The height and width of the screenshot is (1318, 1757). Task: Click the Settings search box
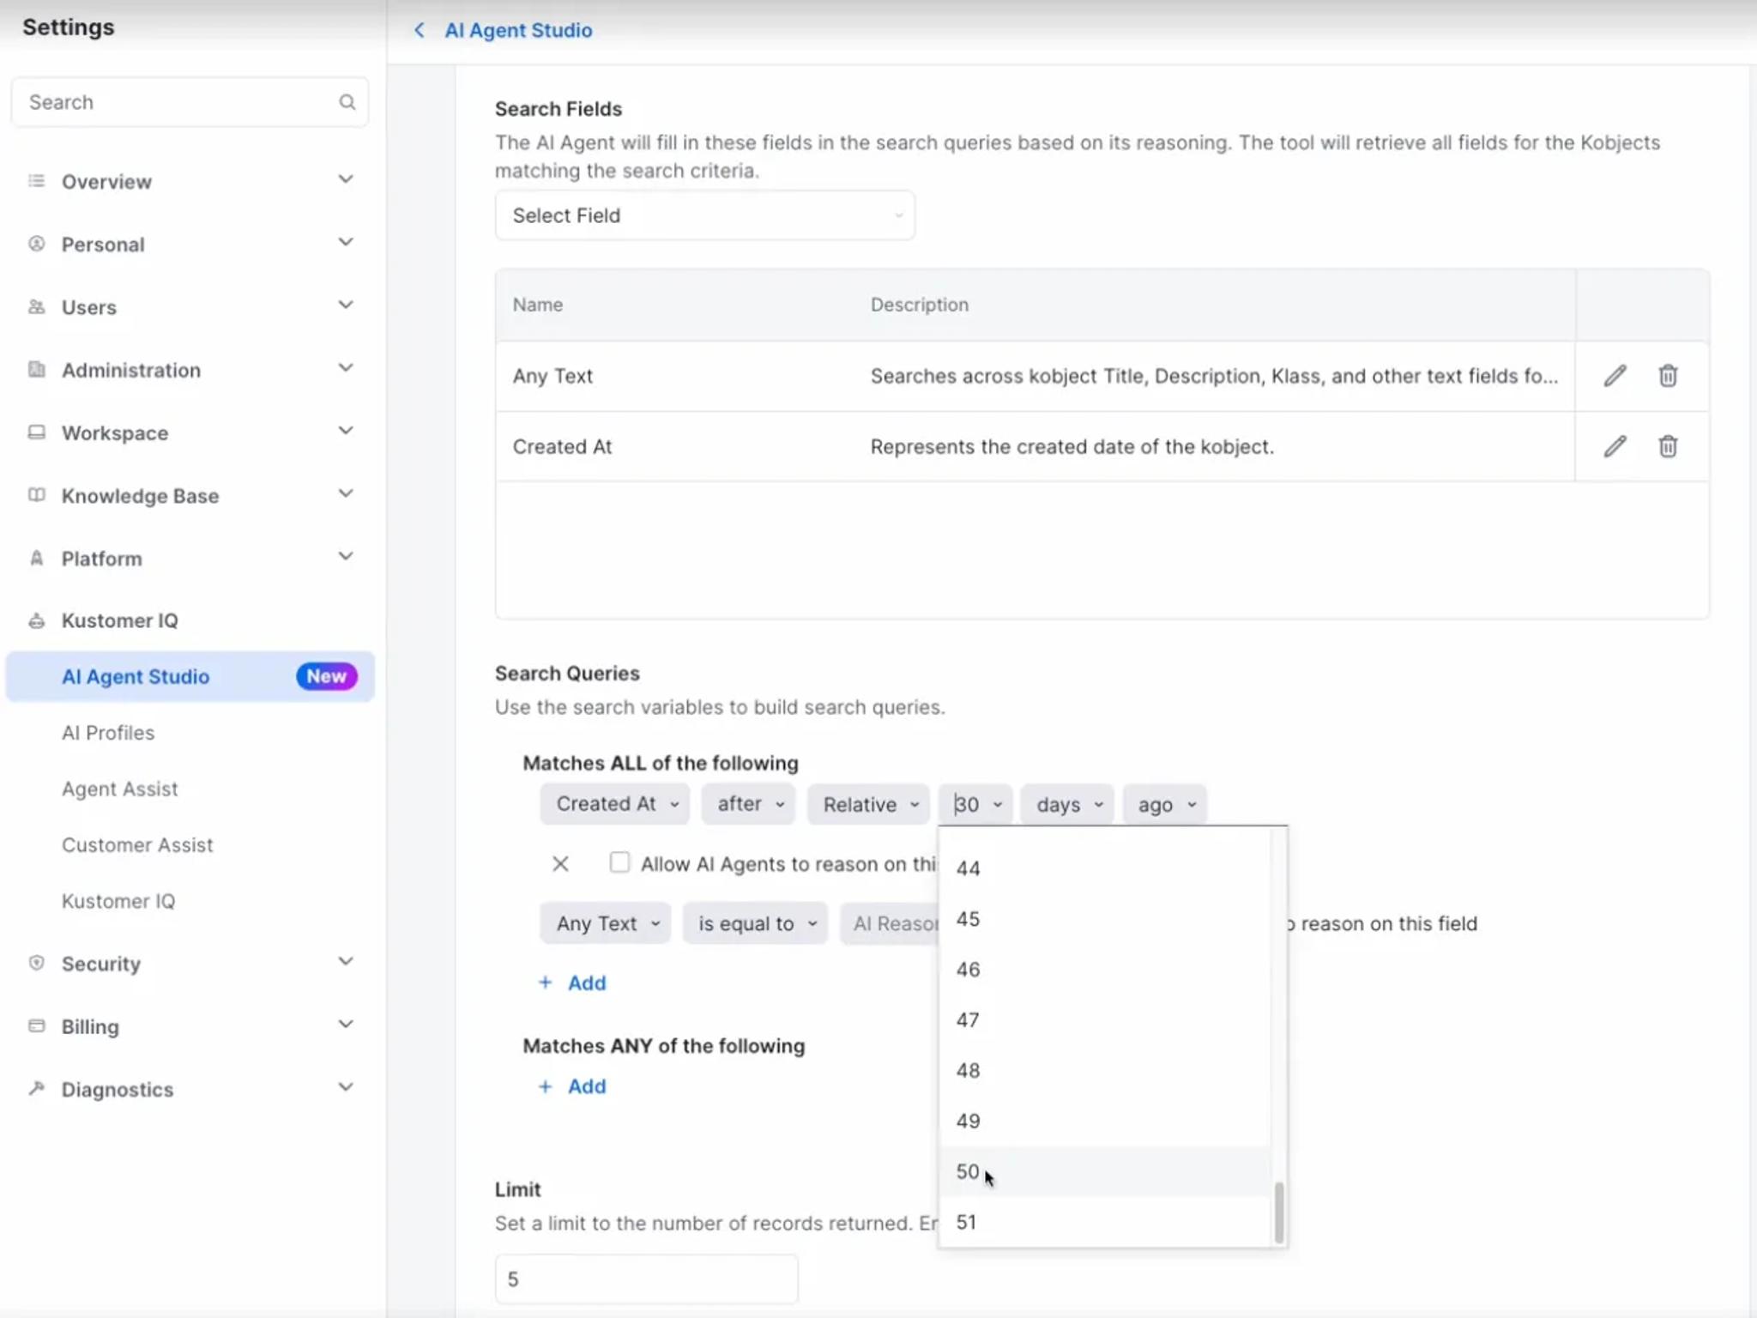point(190,102)
